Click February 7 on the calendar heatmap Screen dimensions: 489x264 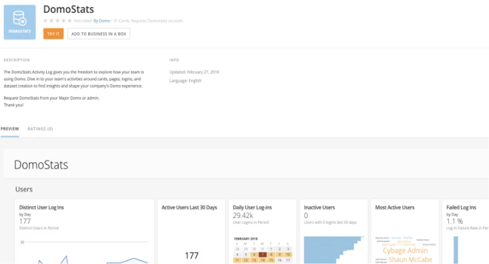click(x=263, y=255)
